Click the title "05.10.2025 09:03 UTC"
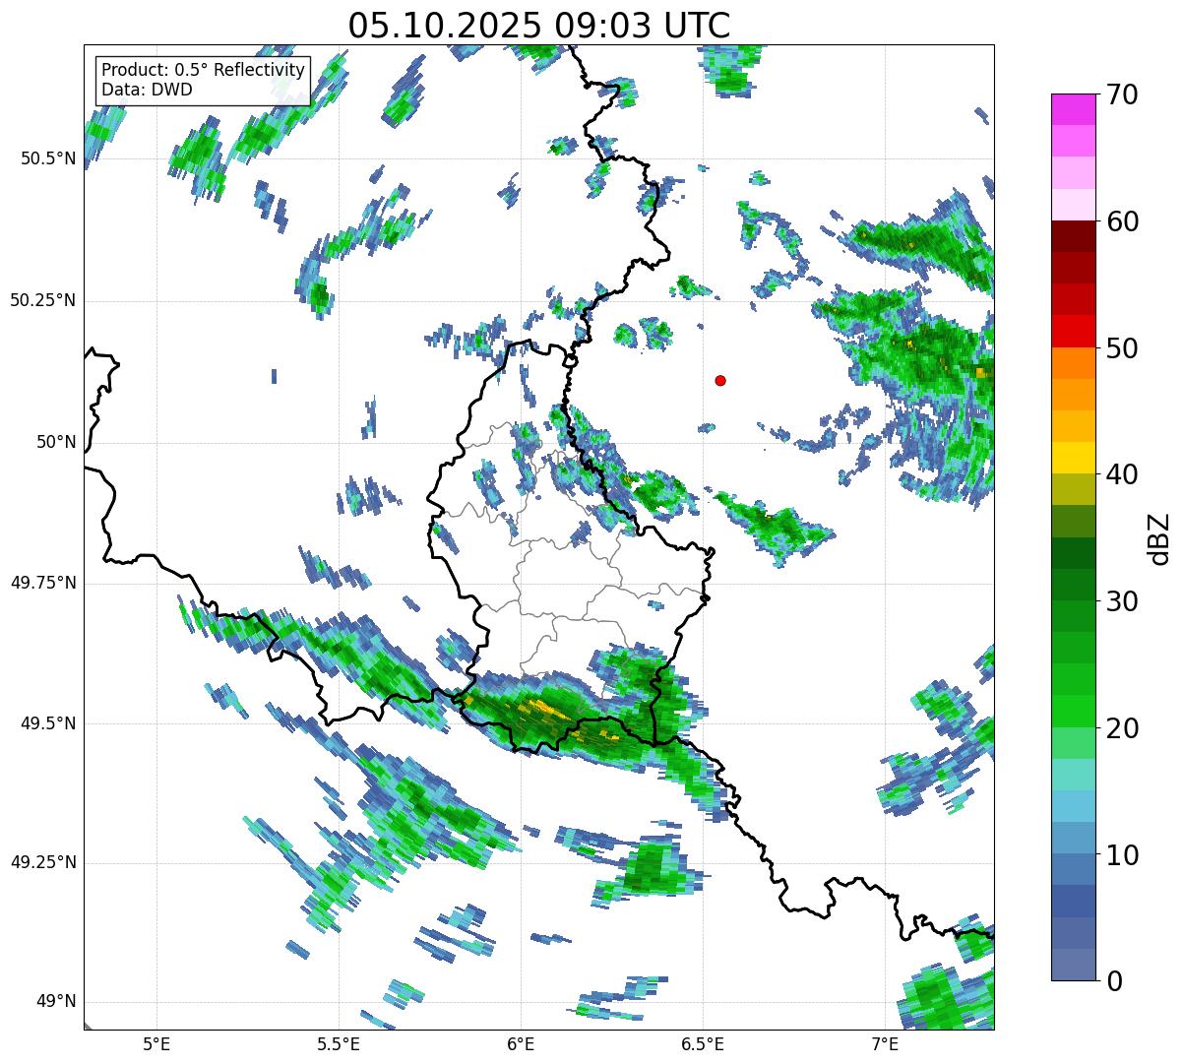The height and width of the screenshot is (1064, 1183). point(538,26)
